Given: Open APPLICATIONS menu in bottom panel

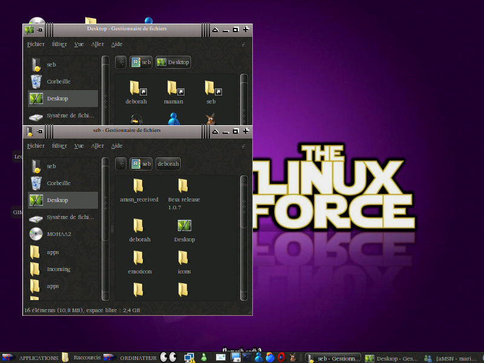Looking at the screenshot, I should tap(30, 358).
